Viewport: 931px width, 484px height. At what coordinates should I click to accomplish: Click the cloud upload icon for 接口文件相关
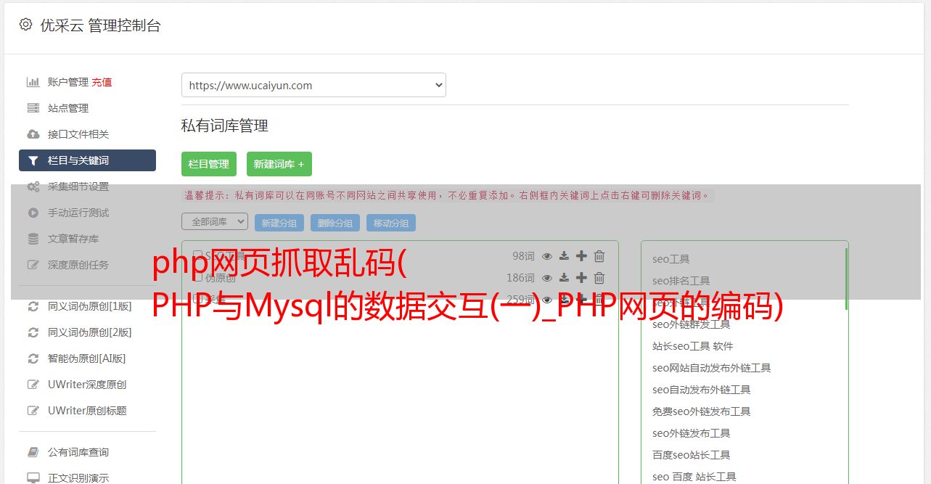pyautogui.click(x=33, y=134)
